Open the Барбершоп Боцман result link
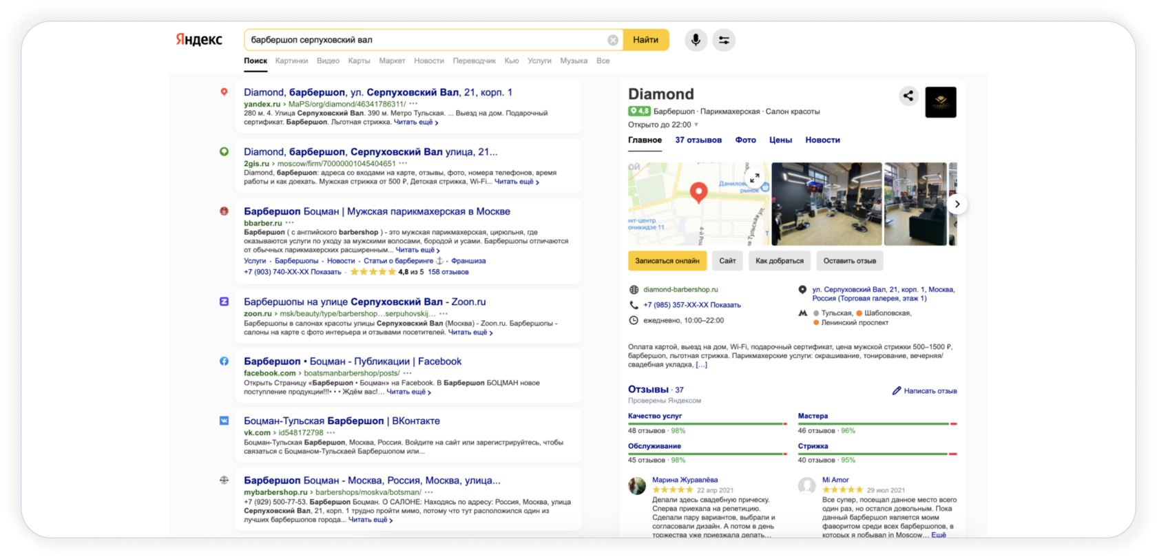Image resolution: width=1157 pixels, height=559 pixels. tap(377, 211)
